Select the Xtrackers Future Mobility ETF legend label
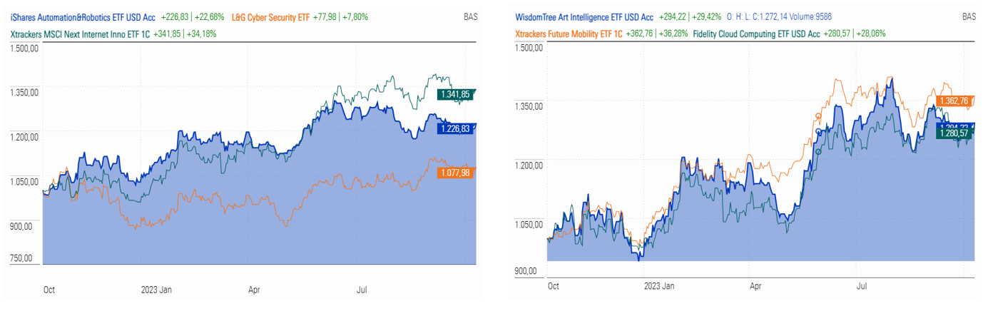Screen dimensions: 993x311 [x=569, y=34]
